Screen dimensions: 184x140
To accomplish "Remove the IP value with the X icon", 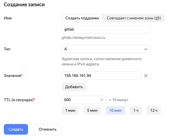I will pos(146,76).
